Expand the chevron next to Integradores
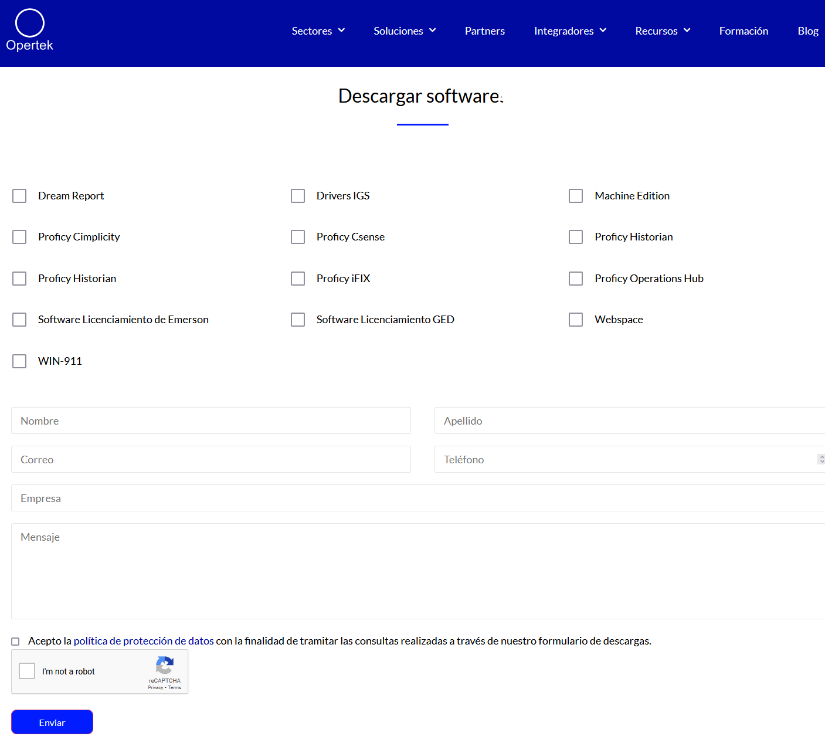Screen dimensions: 825x736 pyautogui.click(x=603, y=30)
